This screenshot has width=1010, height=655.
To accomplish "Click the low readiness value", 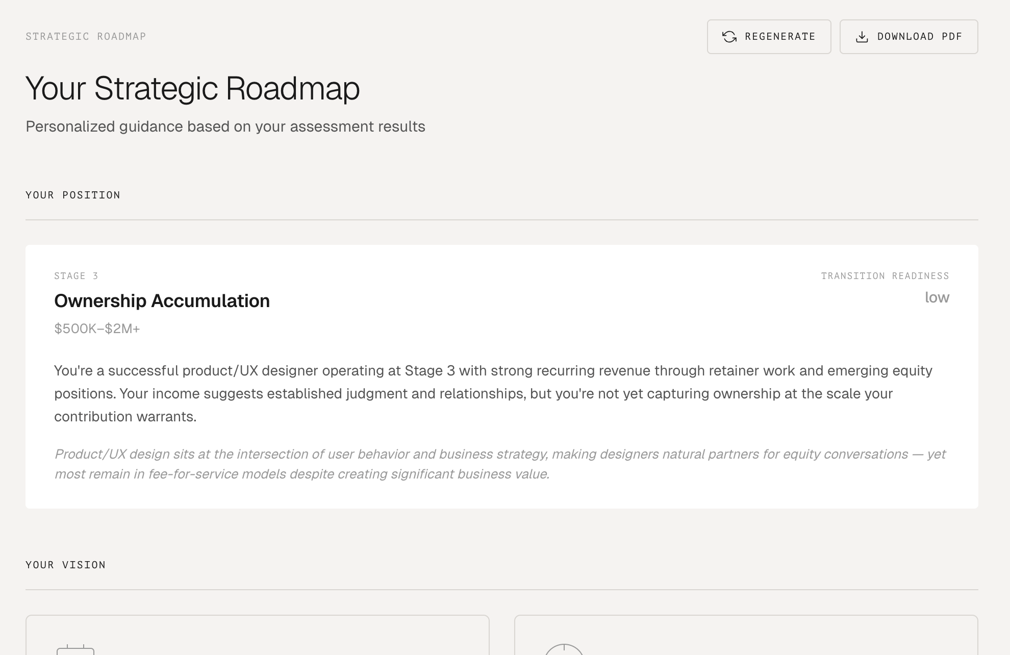I will coord(937,297).
